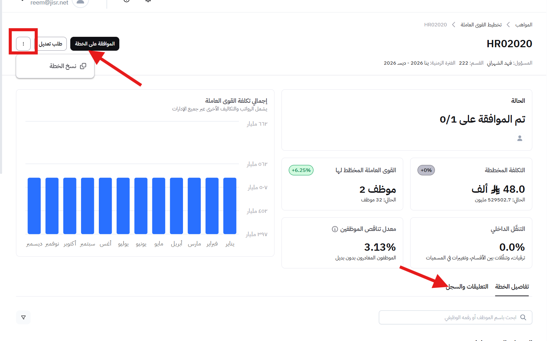Click the يناير bar in the cost chart
549x341 pixels.
230,206
